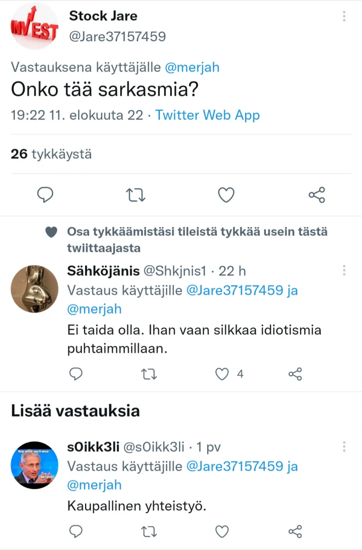362x550 pixels.
Task: Retweet Sähköjänis's reply
Action: (x=149, y=375)
